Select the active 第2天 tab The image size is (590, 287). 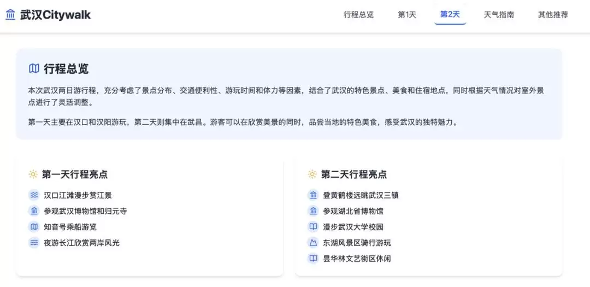tap(450, 15)
